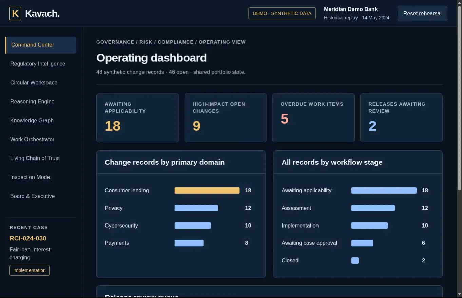Viewport: 462px width, 298px height.
Task: Open the Releases Awaiting Review card
Action: pyautogui.click(x=401, y=118)
